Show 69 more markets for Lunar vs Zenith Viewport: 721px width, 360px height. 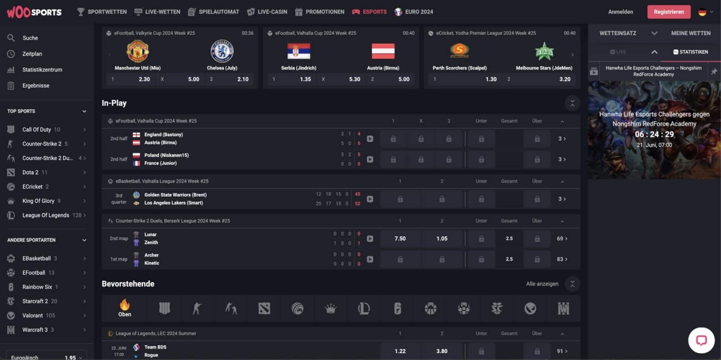(562, 238)
